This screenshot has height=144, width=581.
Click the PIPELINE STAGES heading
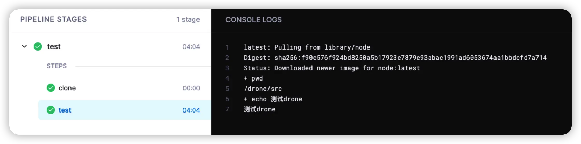click(54, 19)
